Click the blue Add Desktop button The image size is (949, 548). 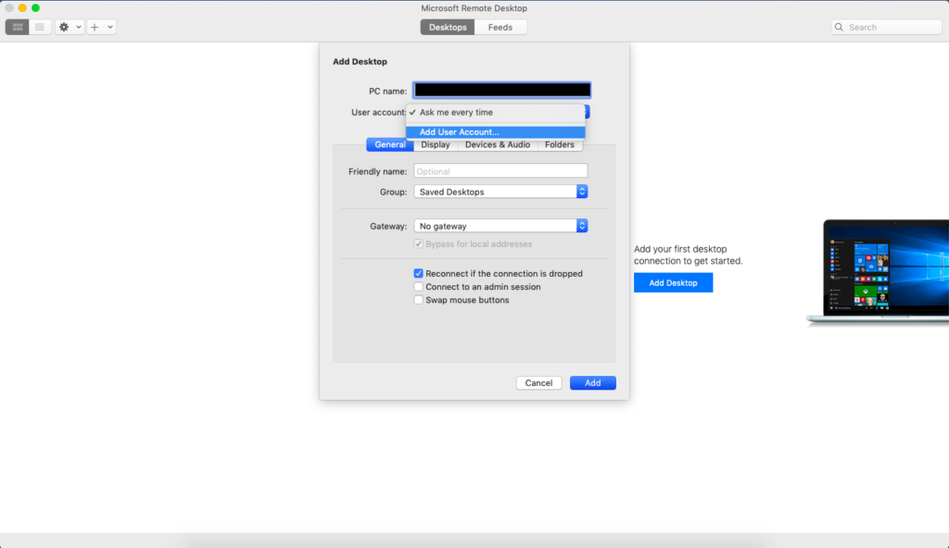click(673, 282)
